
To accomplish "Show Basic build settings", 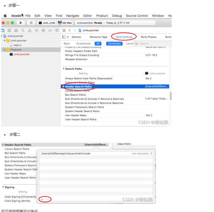I will click(x=67, y=43).
